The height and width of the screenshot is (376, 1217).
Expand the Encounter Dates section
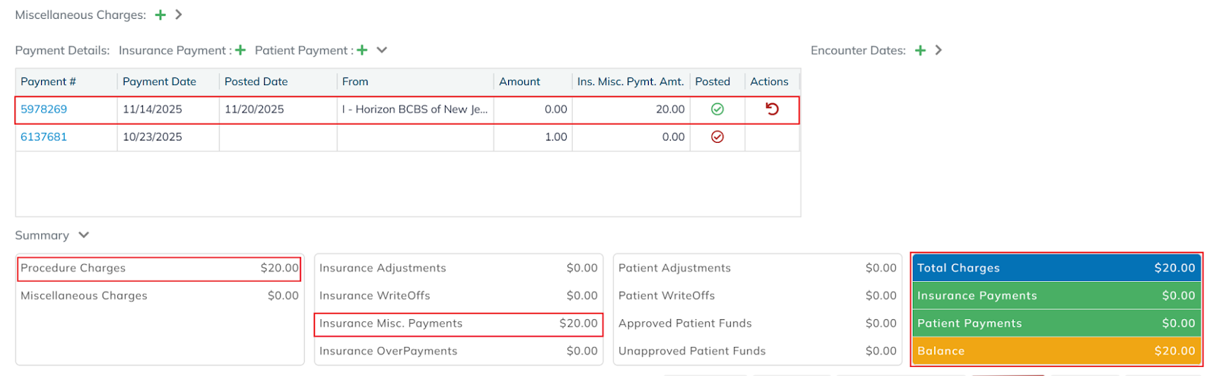pyautogui.click(x=939, y=50)
